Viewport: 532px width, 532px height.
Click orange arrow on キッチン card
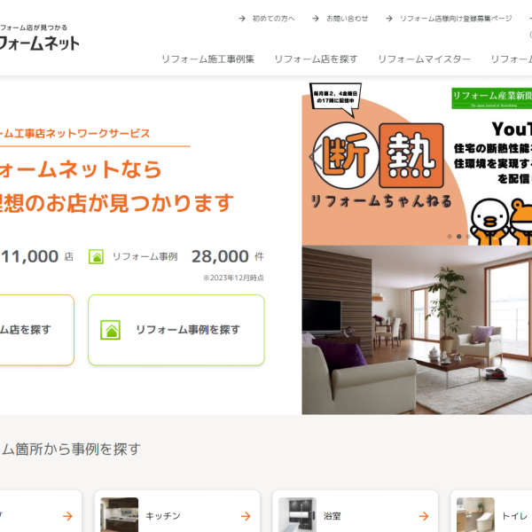(x=246, y=516)
